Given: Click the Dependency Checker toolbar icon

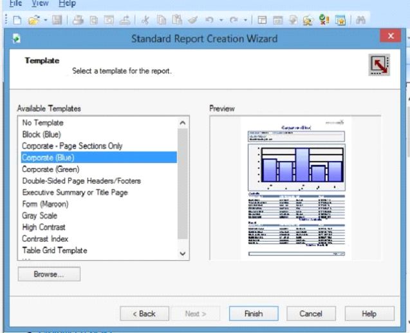Looking at the screenshot, I should (308, 20).
